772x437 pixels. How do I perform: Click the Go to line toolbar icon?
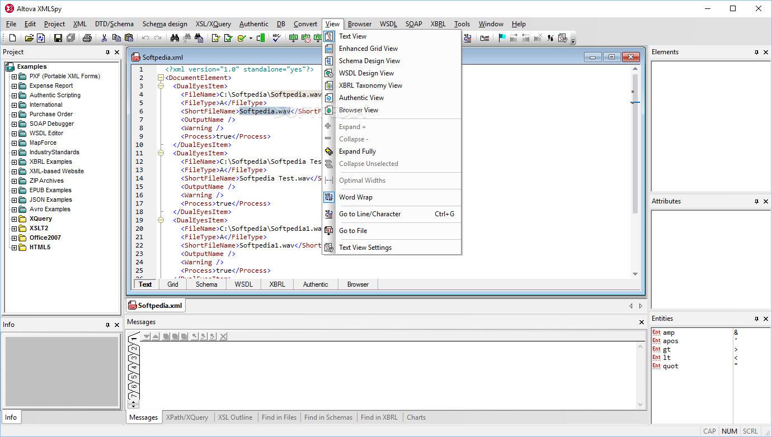(468, 38)
